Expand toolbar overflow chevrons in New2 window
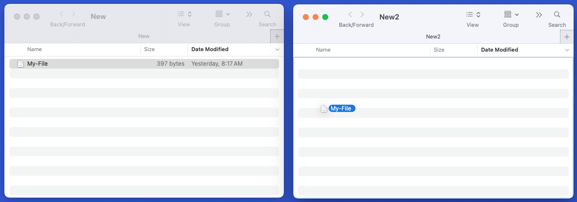Viewport: 577px width, 202px height. [x=539, y=15]
